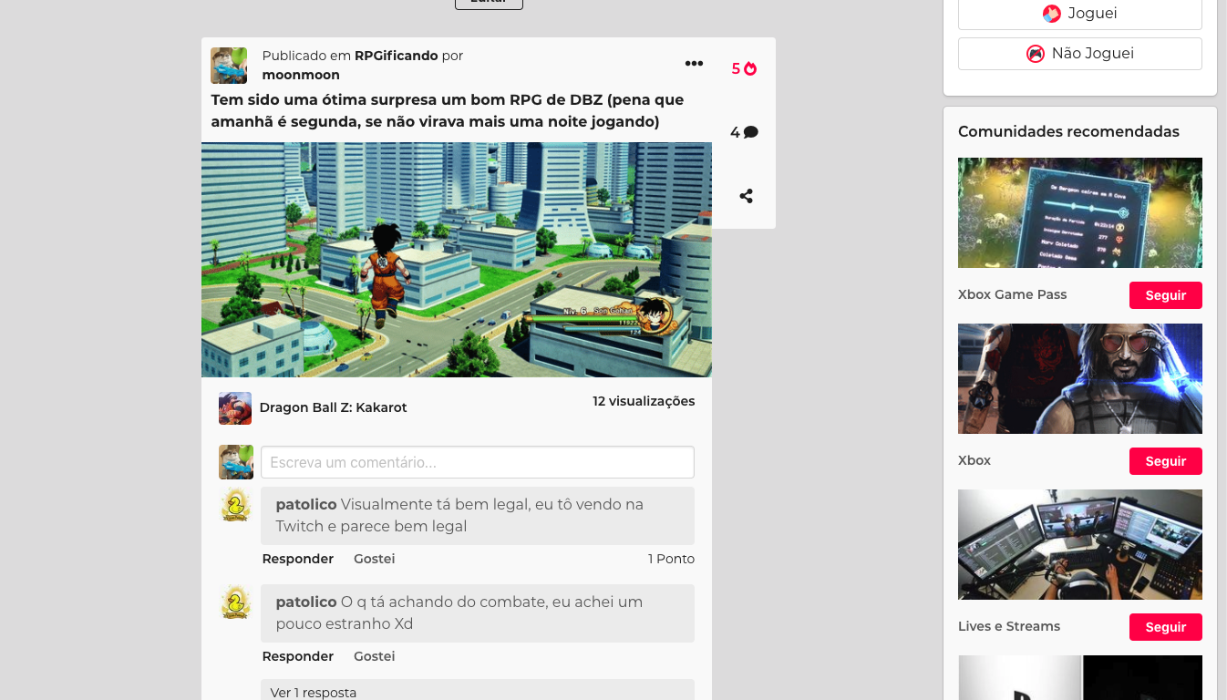Open the RPGificando community link
The height and width of the screenshot is (700, 1227).
(x=397, y=56)
